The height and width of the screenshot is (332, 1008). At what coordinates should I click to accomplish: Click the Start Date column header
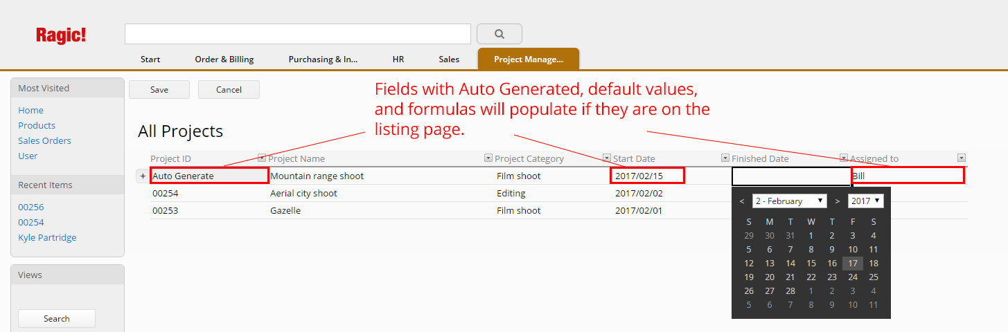click(x=634, y=158)
